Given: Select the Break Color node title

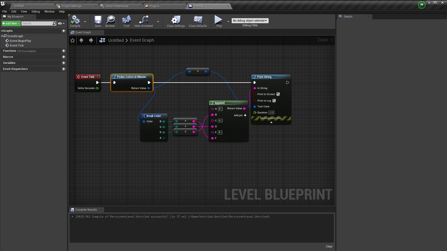Looking at the screenshot, I should 154,116.
